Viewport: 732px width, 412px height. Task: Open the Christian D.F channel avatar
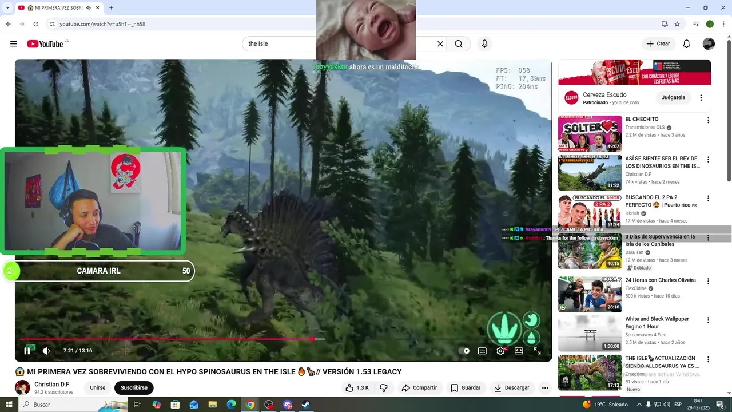tap(22, 388)
